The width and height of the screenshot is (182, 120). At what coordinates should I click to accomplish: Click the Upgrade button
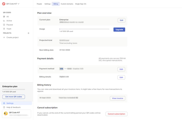pos(119,30)
